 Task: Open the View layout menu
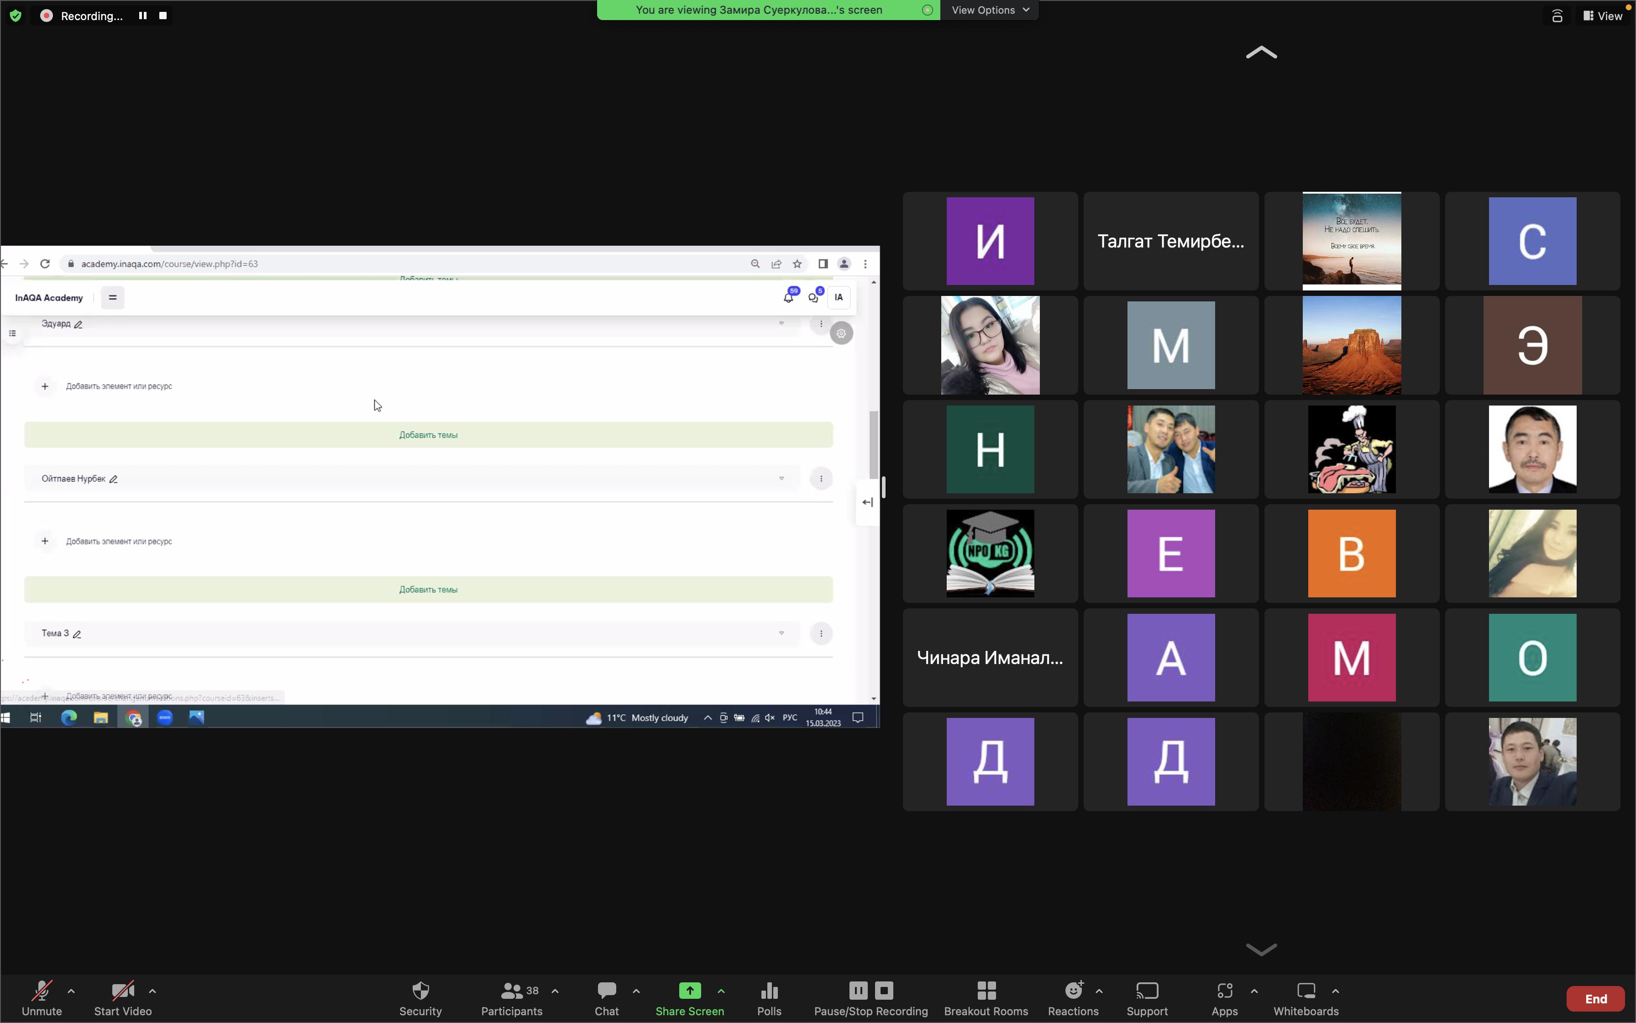point(1603,16)
